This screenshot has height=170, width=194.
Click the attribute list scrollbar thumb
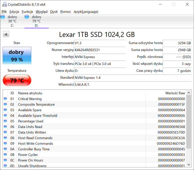coord(189,122)
